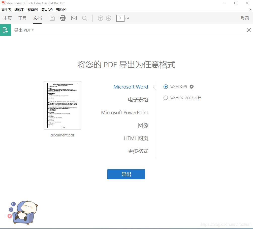Choose Microsoft PowerPoint export format
This screenshot has height=229, width=253.
tap(124, 112)
